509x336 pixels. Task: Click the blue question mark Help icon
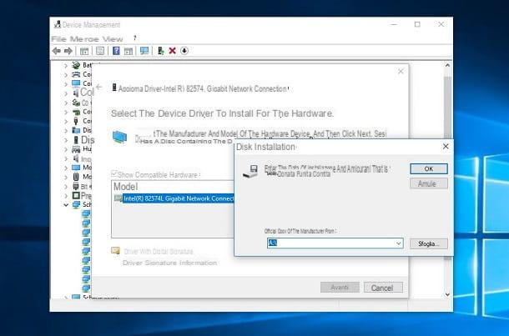[x=116, y=51]
